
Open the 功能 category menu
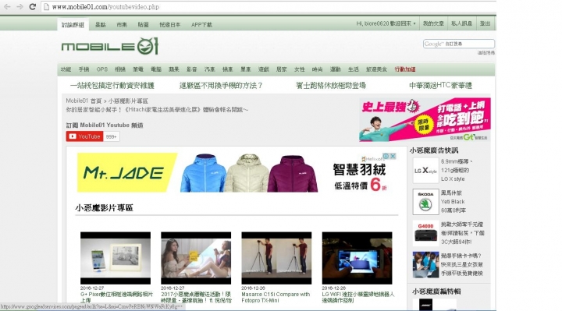tap(66, 69)
